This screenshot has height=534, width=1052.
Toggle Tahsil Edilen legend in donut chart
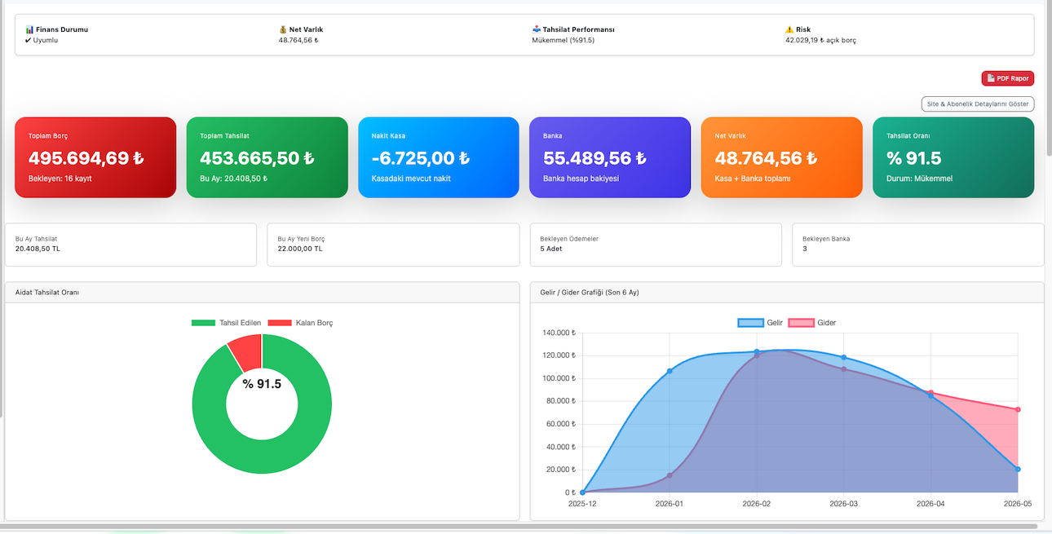pos(227,323)
